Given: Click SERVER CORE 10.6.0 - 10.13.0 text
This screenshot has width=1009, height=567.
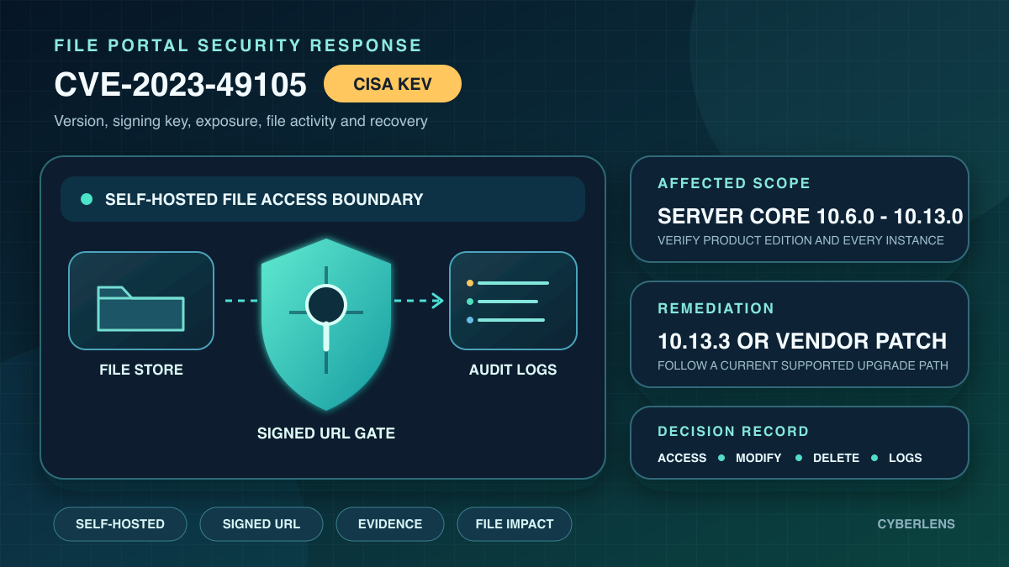Looking at the screenshot, I should (810, 217).
